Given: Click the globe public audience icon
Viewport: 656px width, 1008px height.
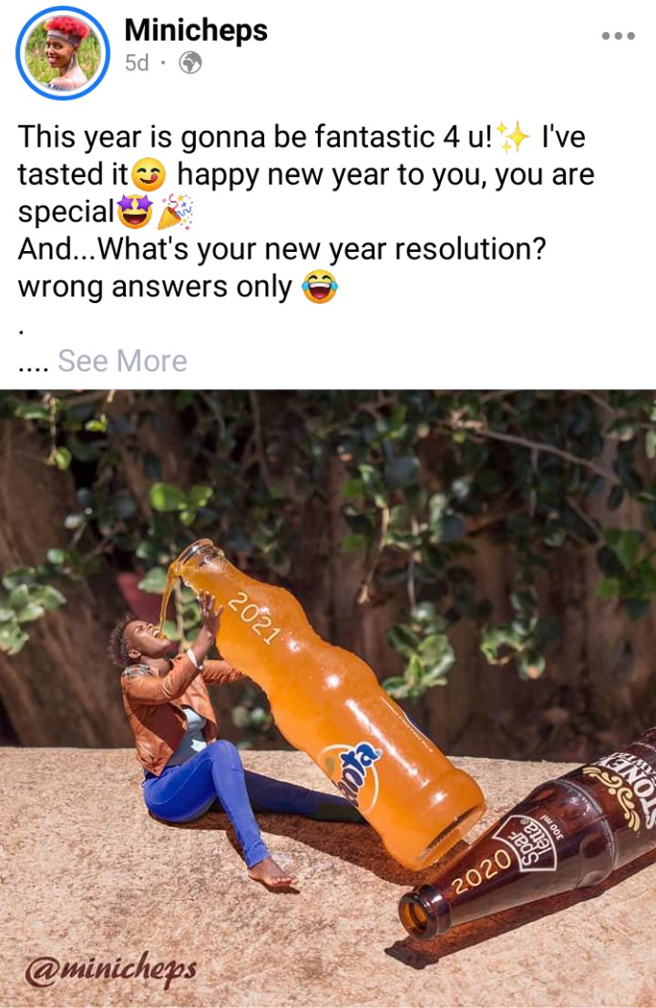Looking at the screenshot, I should tap(190, 63).
